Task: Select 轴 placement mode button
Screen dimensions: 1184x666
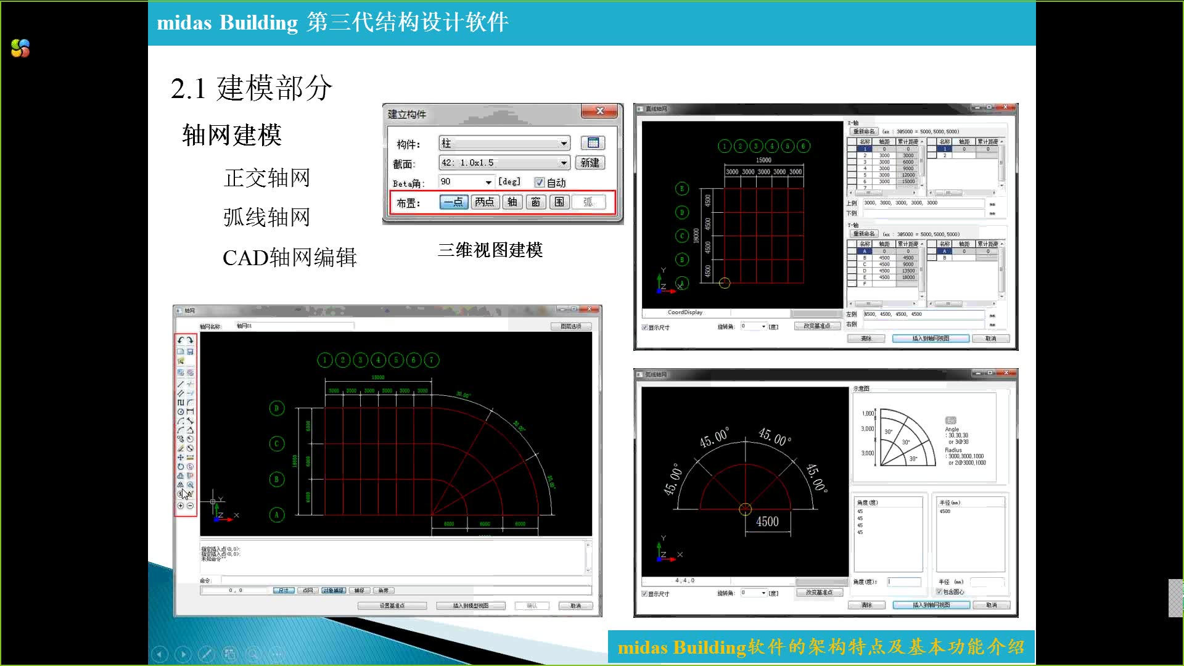Action: point(512,202)
